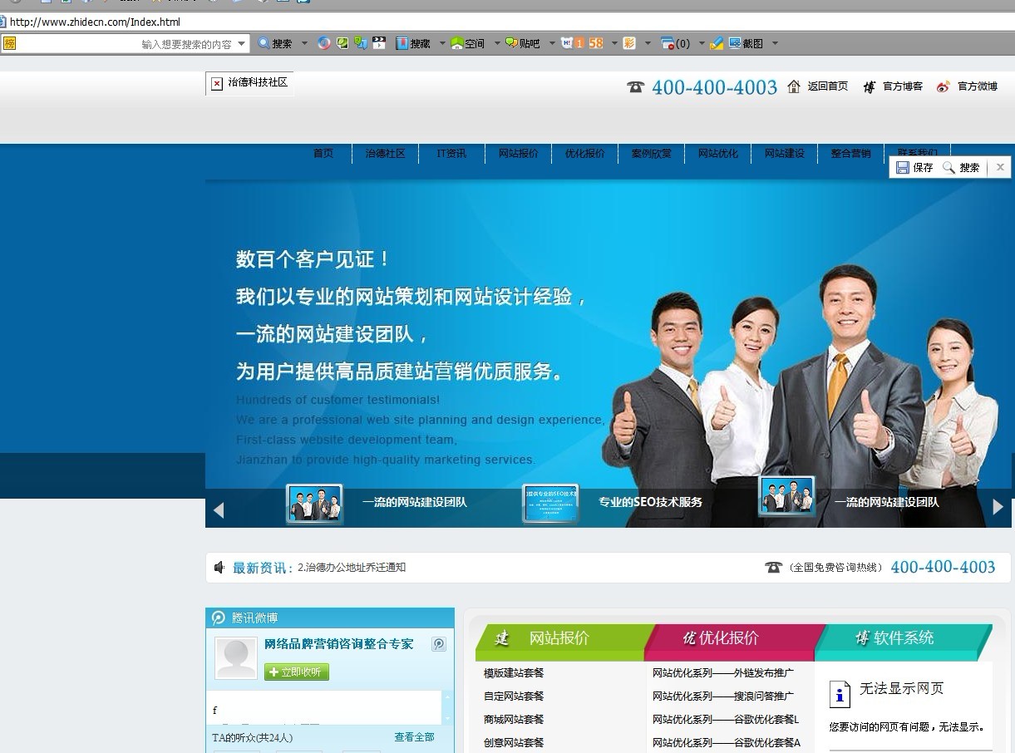The width and height of the screenshot is (1015, 753).
Task: Open the dropdown arrow beside 空间
Action: coord(496,42)
